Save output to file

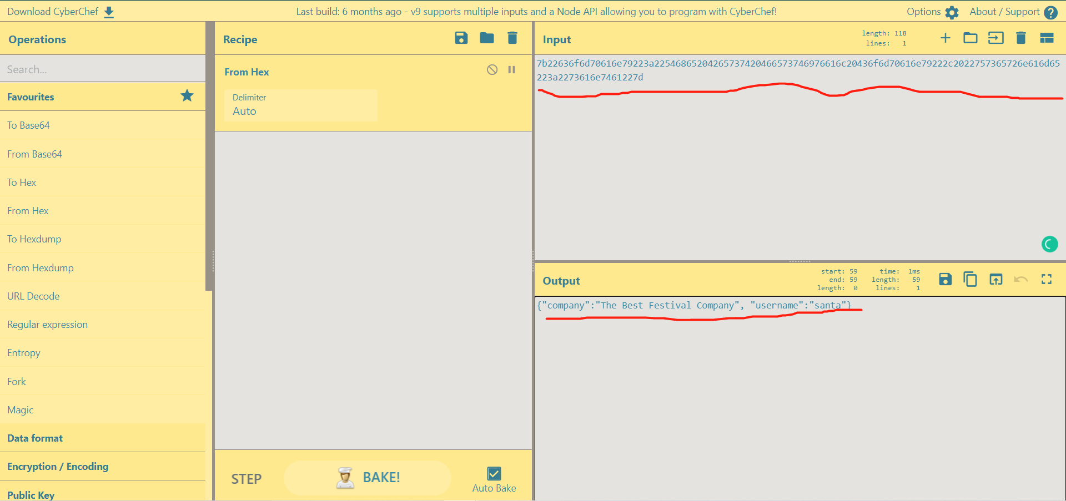click(x=945, y=280)
